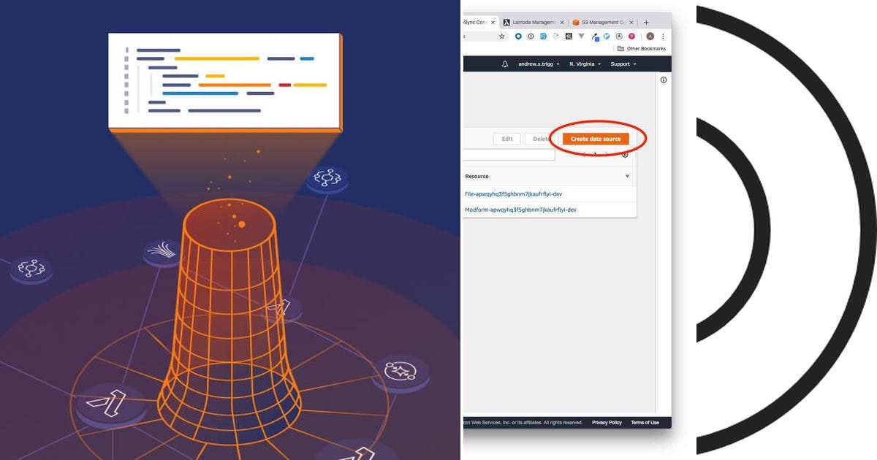Viewport: 877px width, 460px height.
Task: Bookmark this page with the star icon
Action: coord(502,37)
